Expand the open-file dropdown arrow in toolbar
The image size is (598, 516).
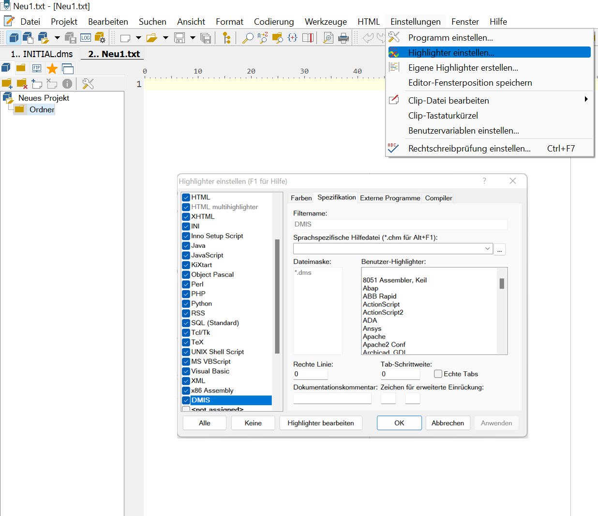(165, 38)
